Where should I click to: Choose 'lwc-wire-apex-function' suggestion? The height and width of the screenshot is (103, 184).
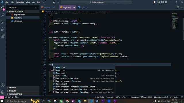pos(84,81)
